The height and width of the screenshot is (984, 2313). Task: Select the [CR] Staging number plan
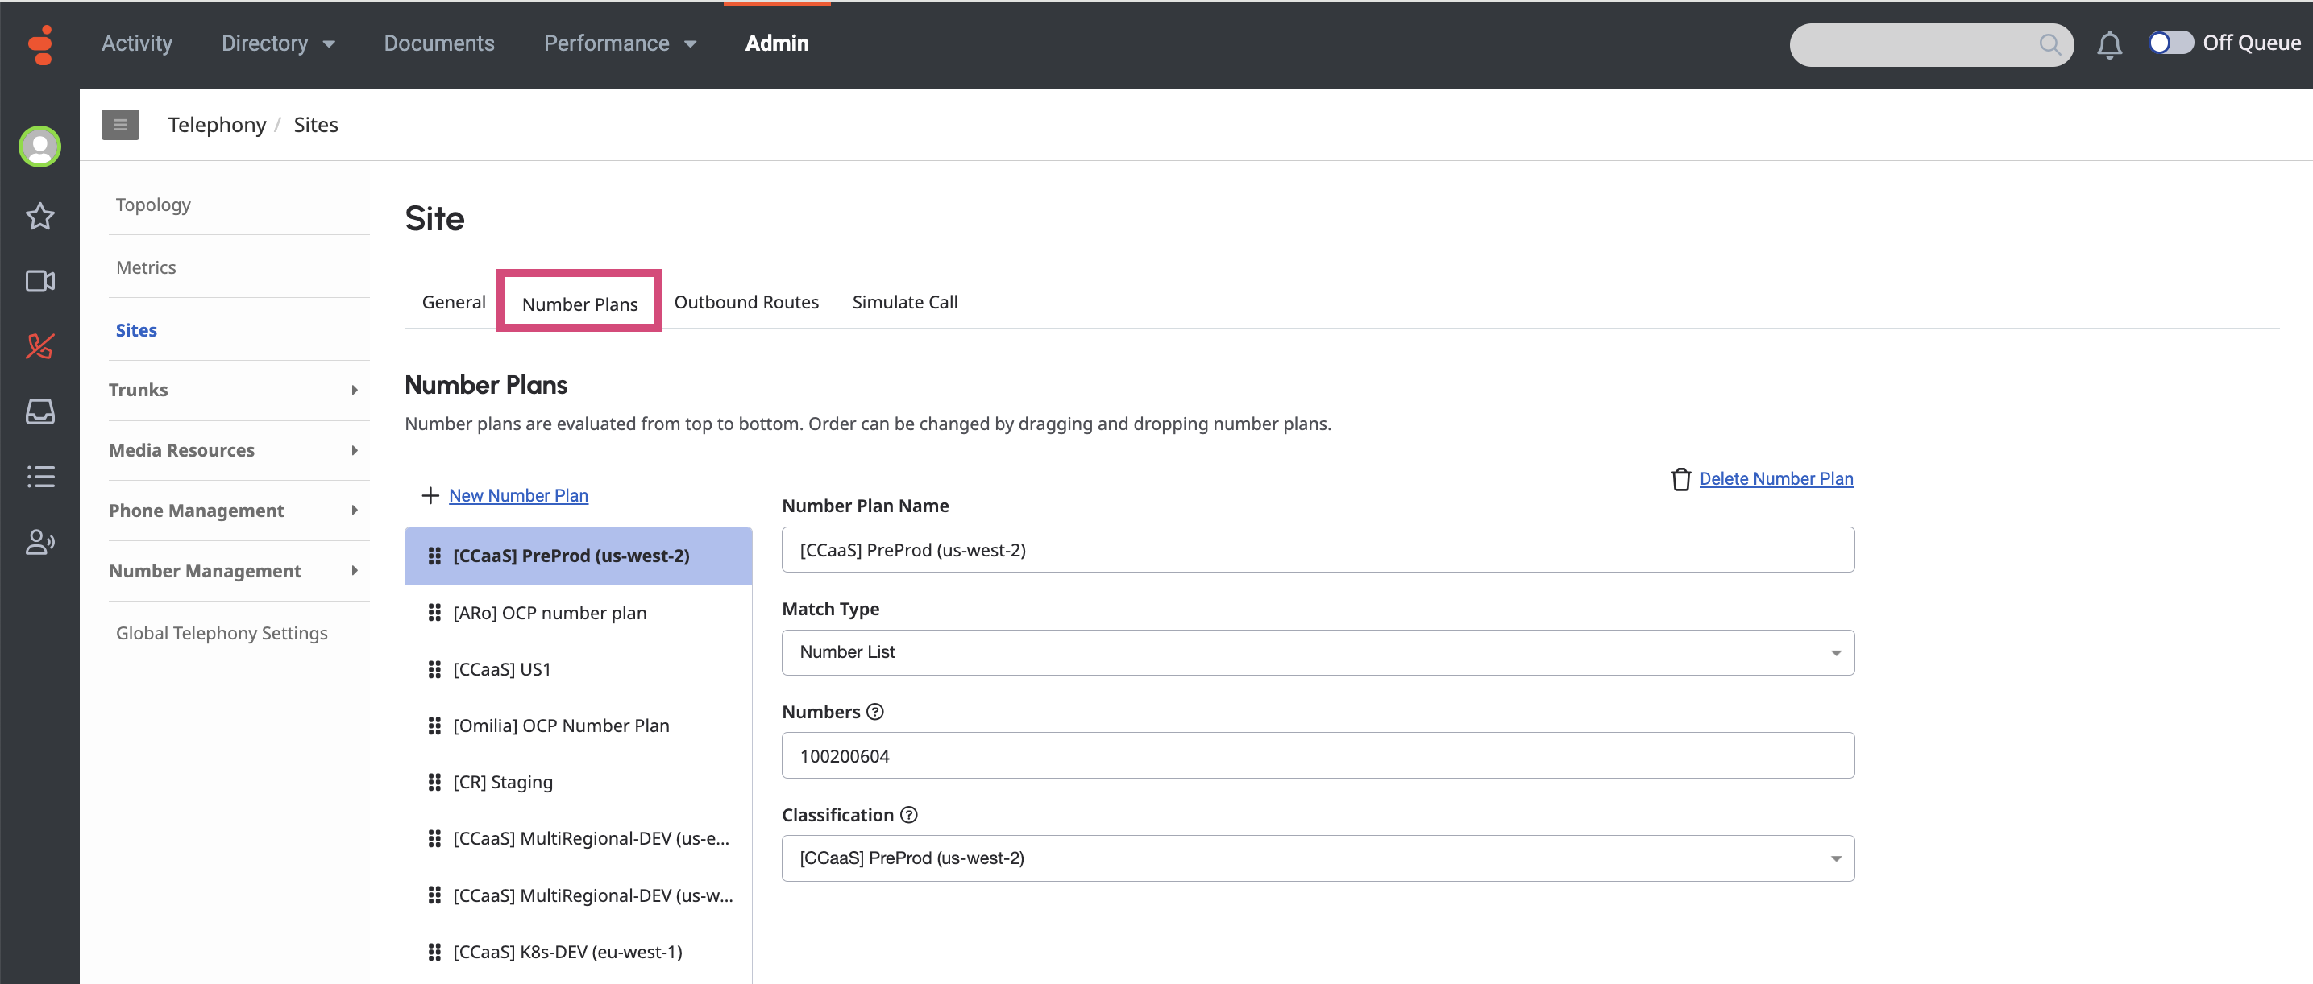click(x=502, y=782)
